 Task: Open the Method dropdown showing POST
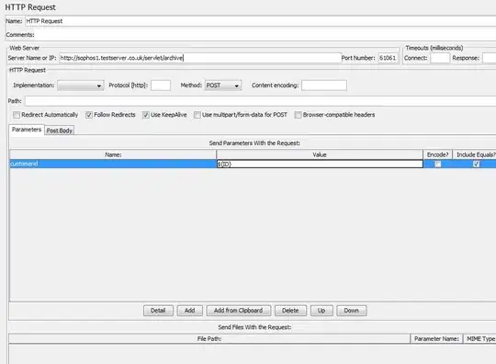click(223, 85)
